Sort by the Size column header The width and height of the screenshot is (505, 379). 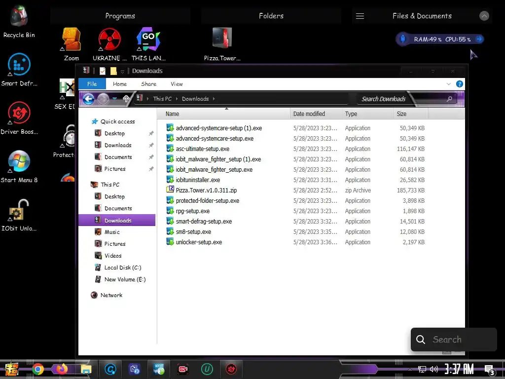click(x=411, y=114)
